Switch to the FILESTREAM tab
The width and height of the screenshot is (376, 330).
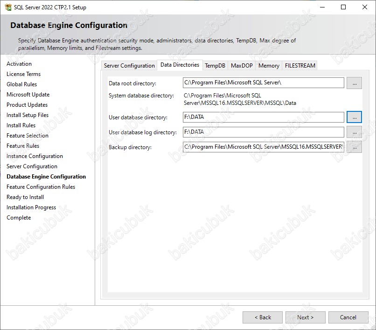click(300, 65)
